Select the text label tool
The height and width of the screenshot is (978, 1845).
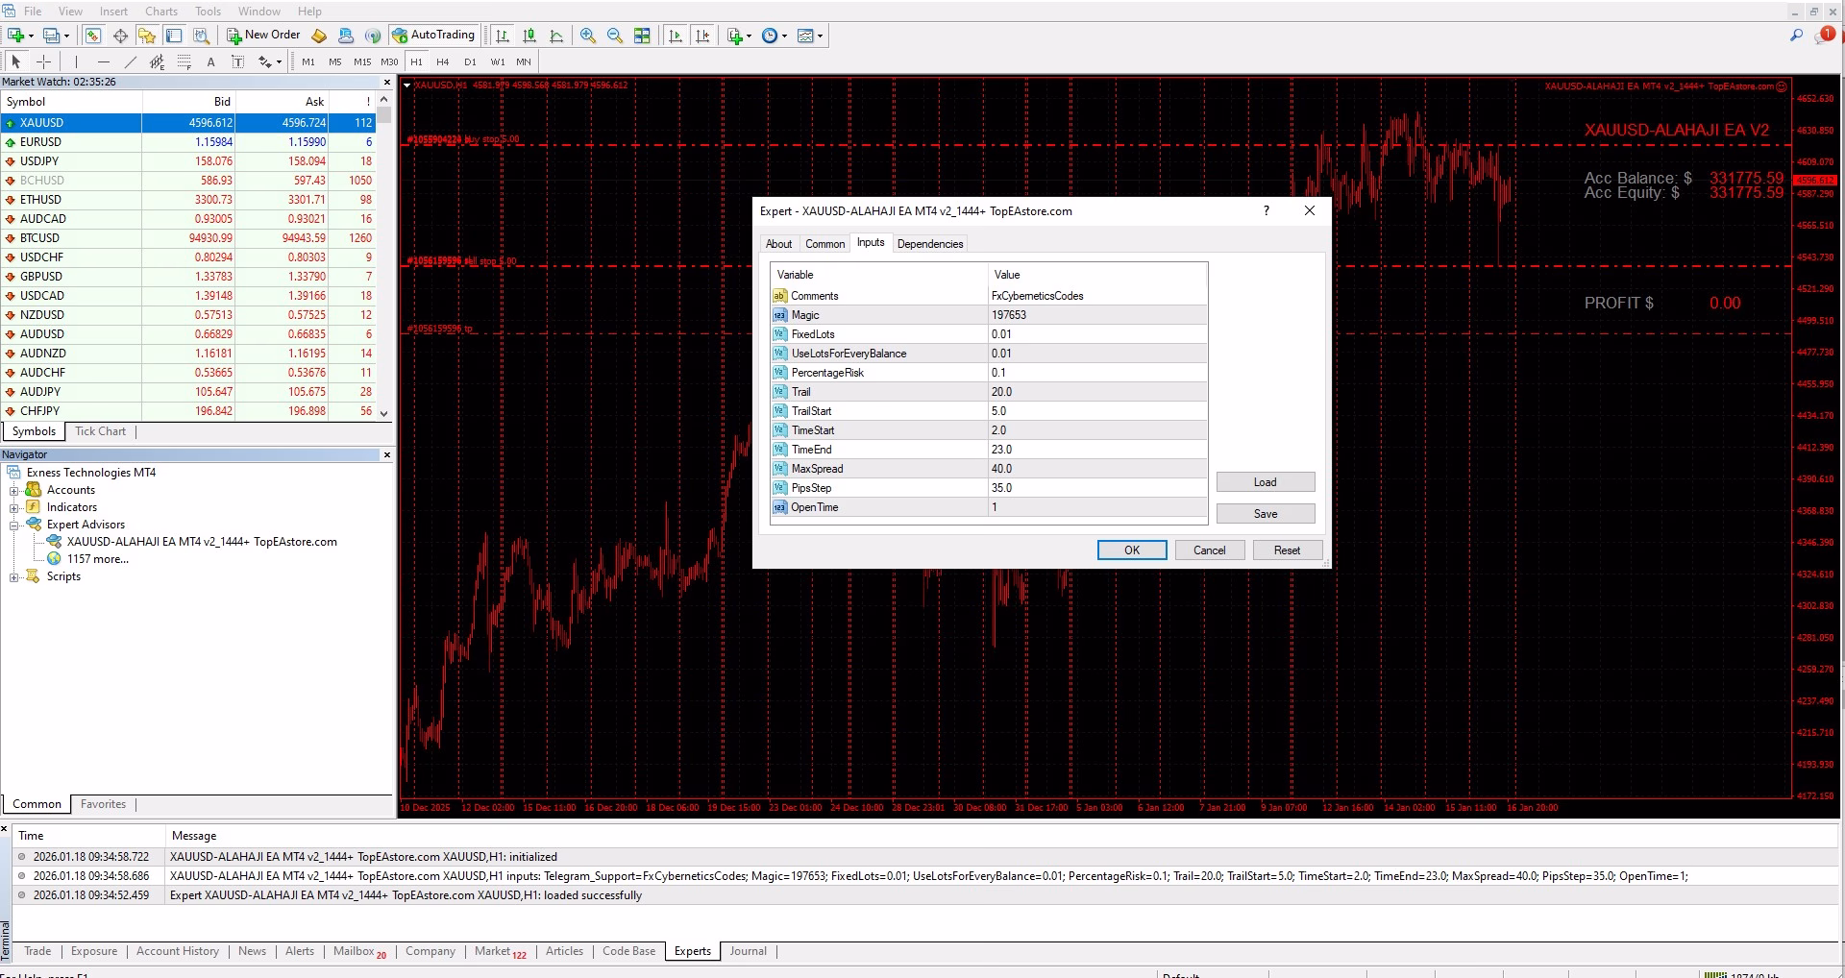[237, 61]
